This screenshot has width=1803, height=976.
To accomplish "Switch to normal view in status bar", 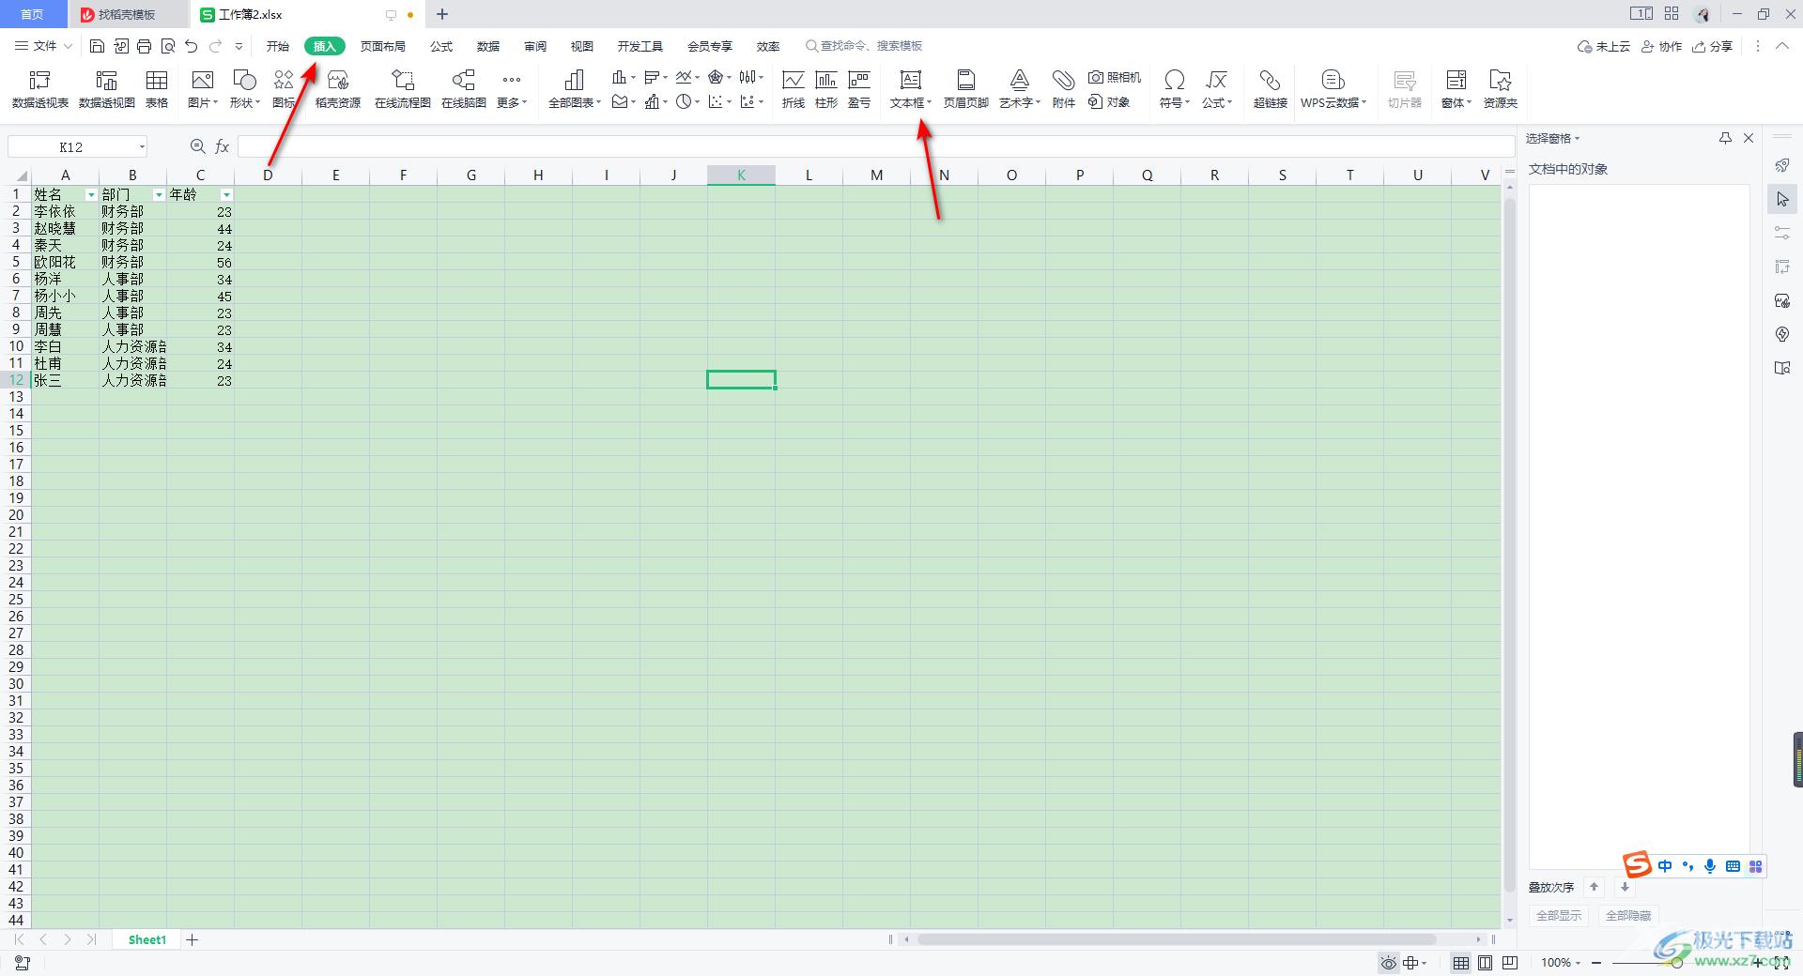I will coord(1461,963).
